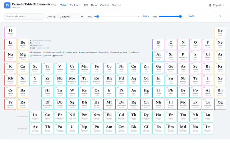Click the Metalloid legend entry
Screen dimensions: 230x143
[104, 53]
